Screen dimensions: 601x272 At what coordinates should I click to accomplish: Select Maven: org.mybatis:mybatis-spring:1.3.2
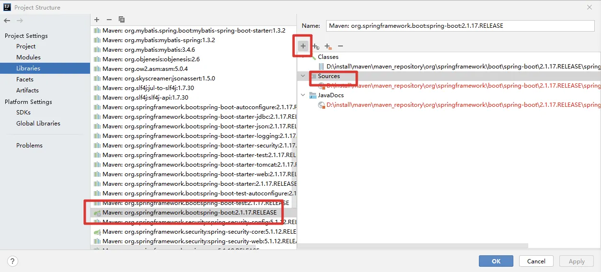[193, 40]
